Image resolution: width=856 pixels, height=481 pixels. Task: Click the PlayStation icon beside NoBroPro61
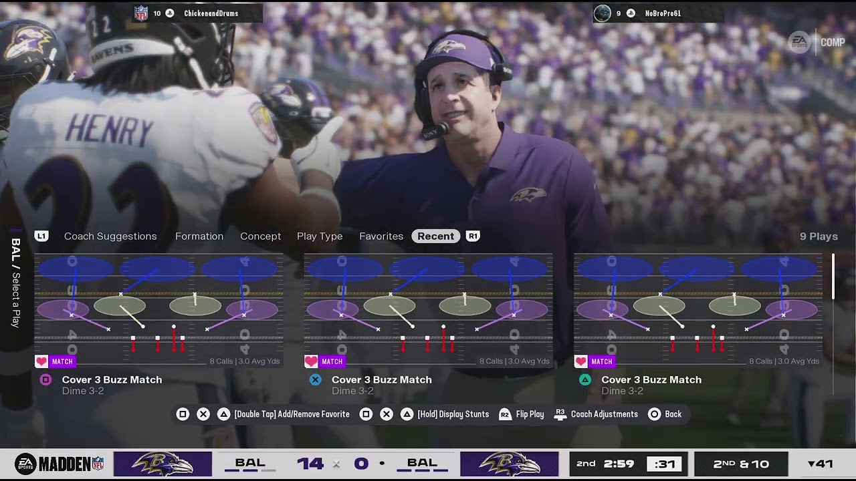(631, 13)
